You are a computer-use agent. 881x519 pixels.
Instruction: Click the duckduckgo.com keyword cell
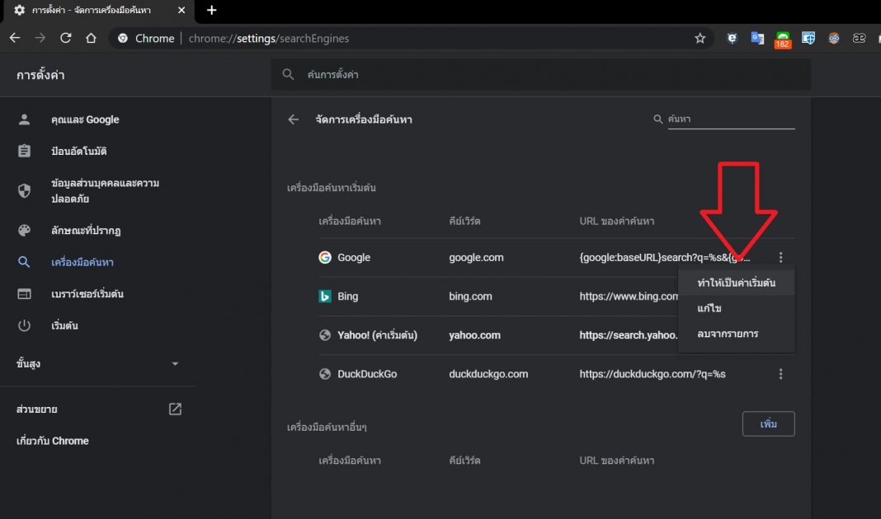click(488, 374)
